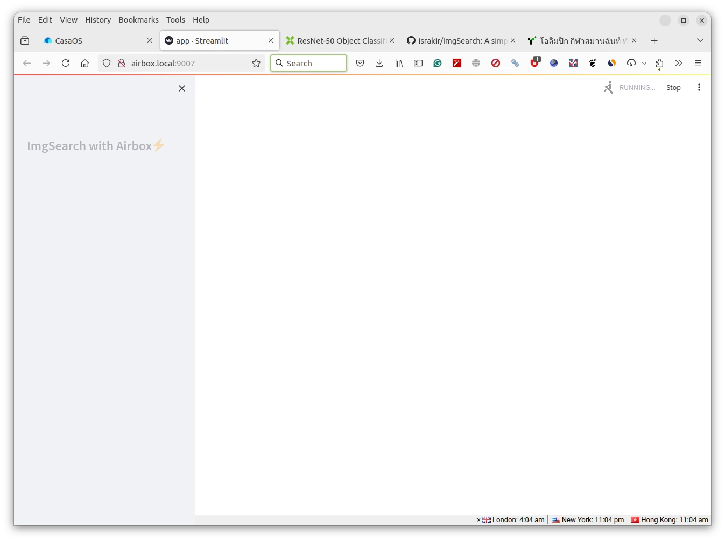Screen dimensions: 725x541
Task: Click the speedometer gauge extension icon
Action: pos(631,63)
